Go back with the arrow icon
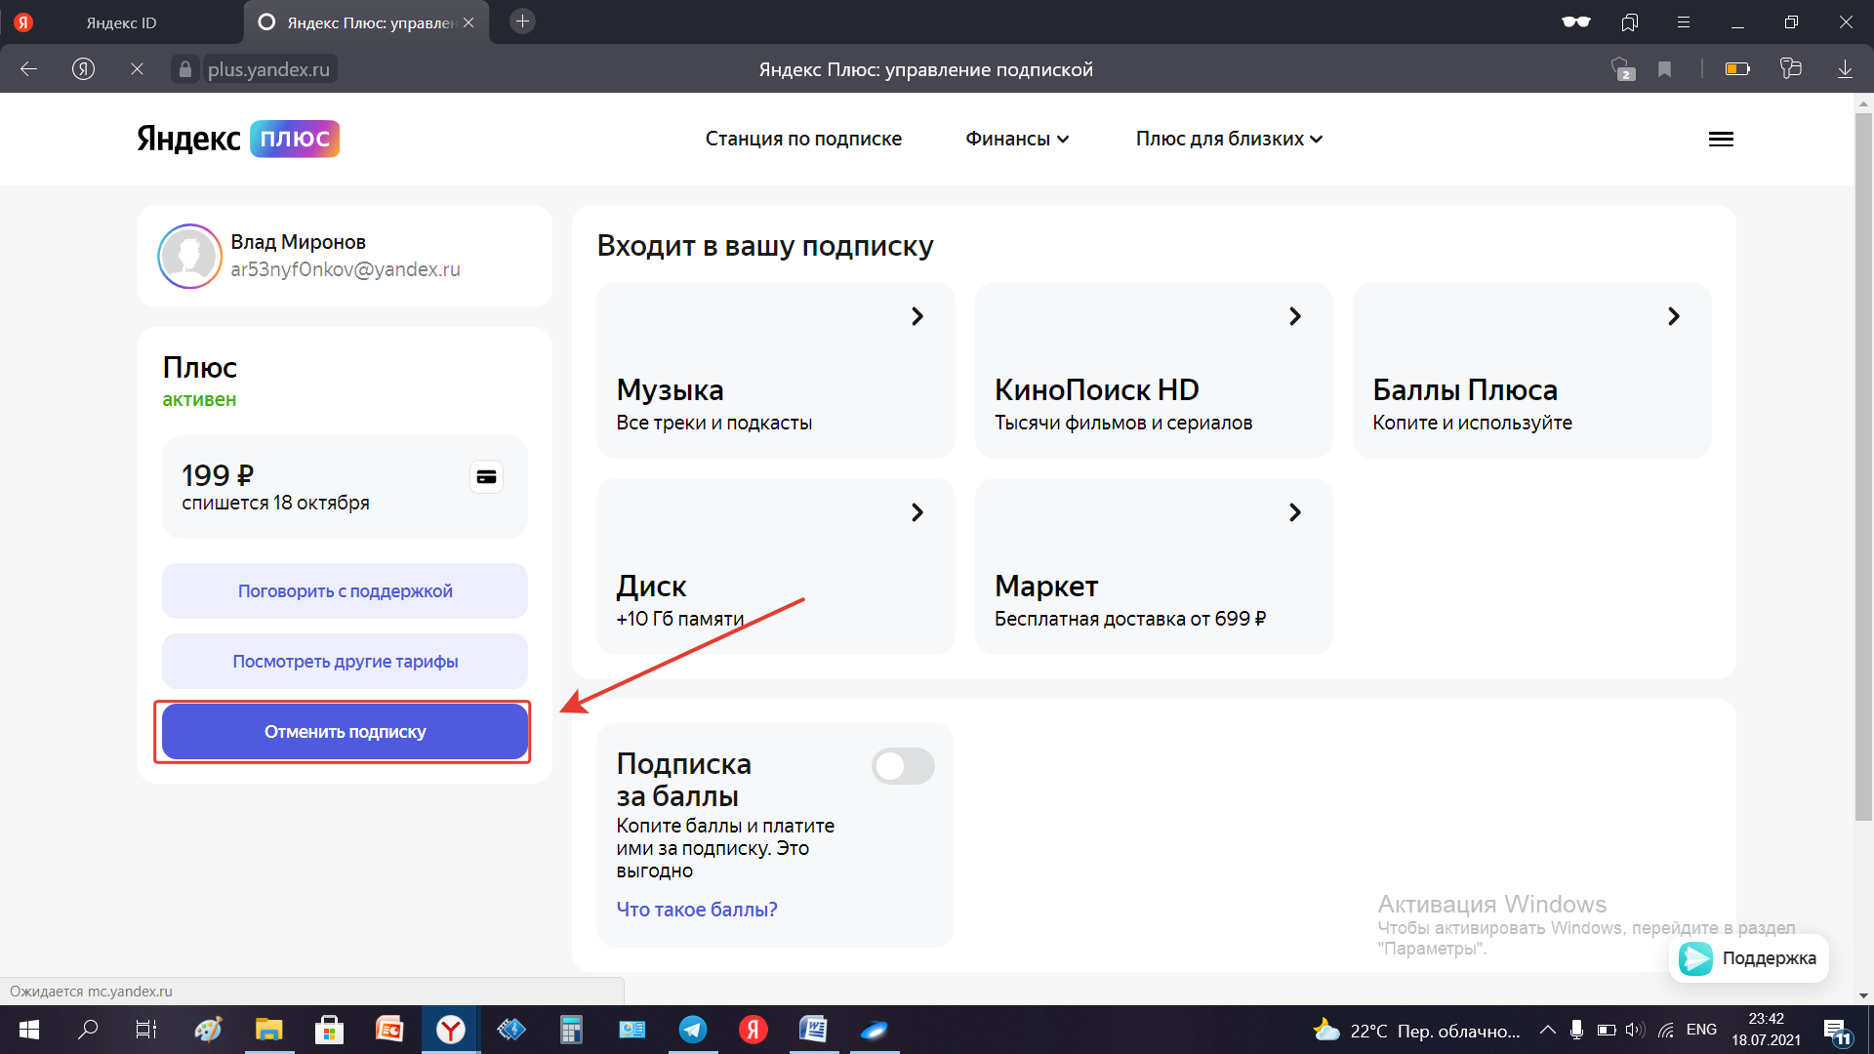This screenshot has width=1874, height=1054. click(x=29, y=69)
